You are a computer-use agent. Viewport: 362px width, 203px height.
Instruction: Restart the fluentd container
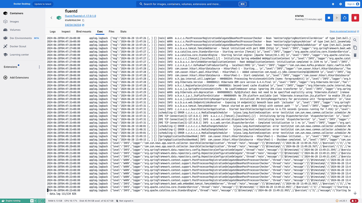[345, 18]
